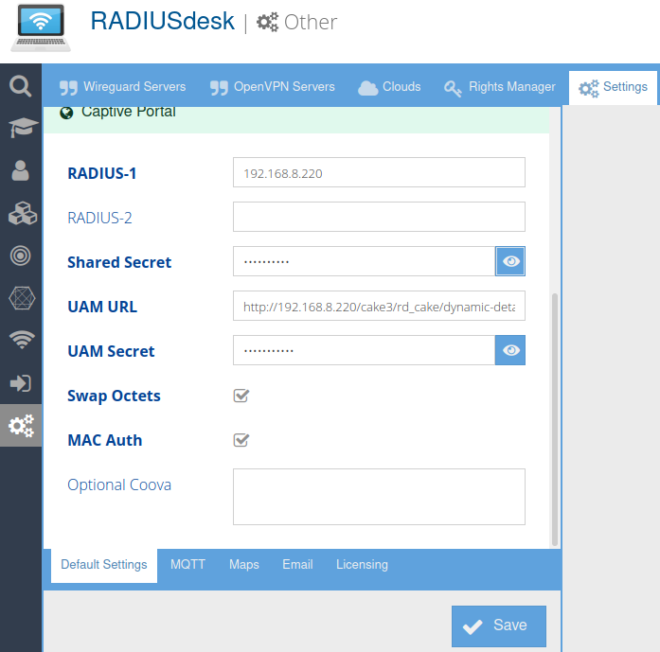Switch to the Clouds tab
This screenshot has width=660, height=652.
pos(389,87)
